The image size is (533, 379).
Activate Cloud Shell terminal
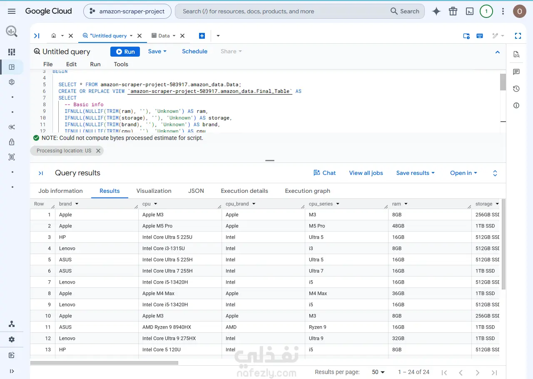point(469,11)
